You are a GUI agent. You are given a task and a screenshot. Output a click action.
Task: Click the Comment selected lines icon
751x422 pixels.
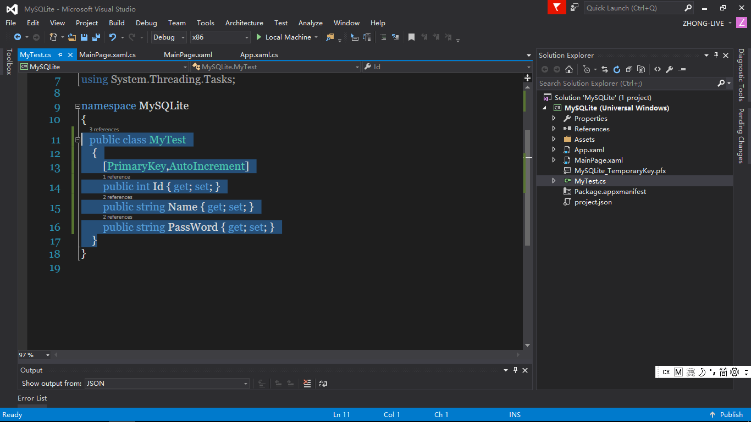tap(383, 37)
